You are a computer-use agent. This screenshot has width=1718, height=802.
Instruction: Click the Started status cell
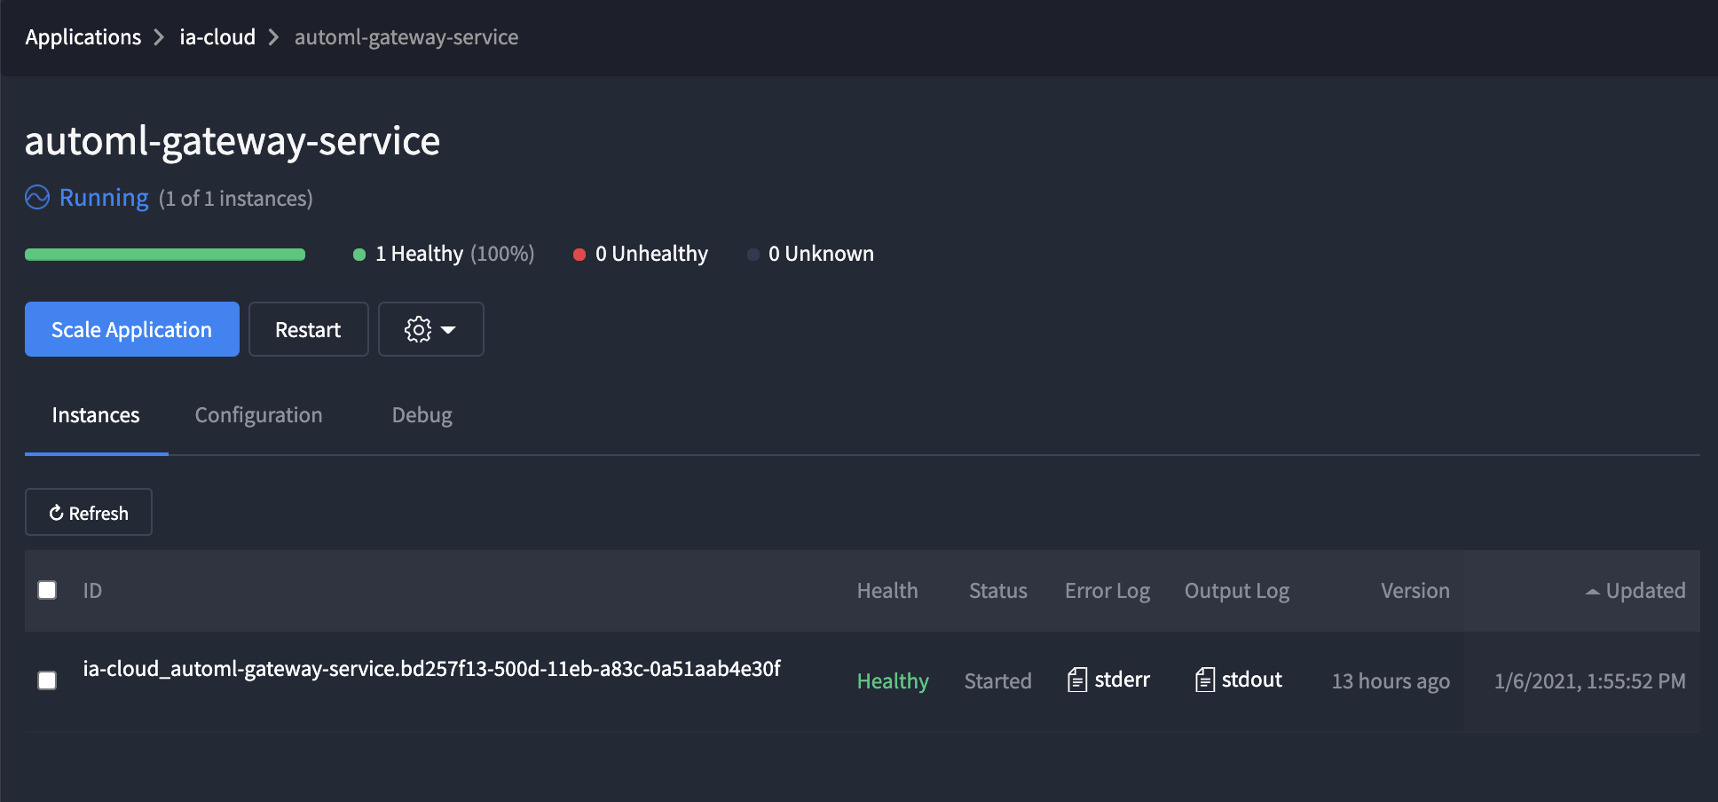click(998, 681)
